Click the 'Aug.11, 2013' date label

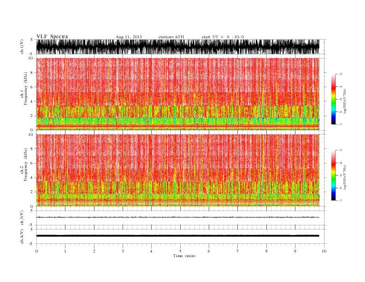(x=129, y=37)
